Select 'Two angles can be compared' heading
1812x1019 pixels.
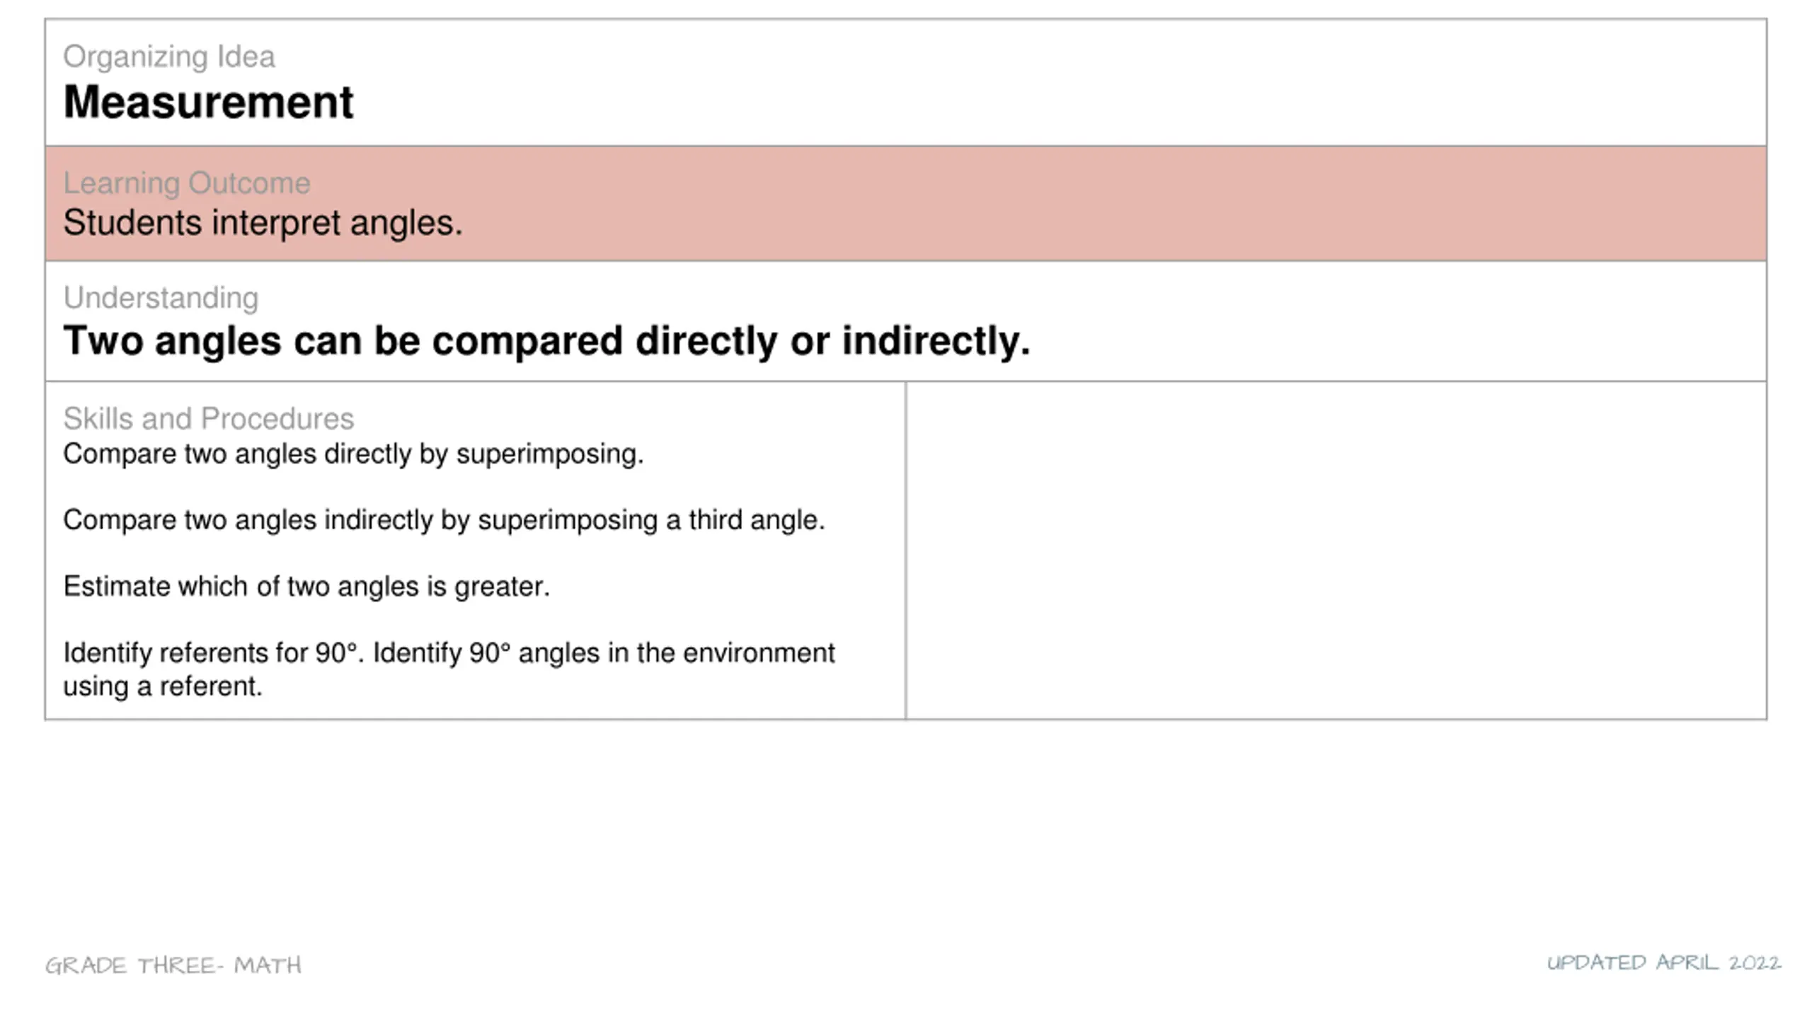546,341
